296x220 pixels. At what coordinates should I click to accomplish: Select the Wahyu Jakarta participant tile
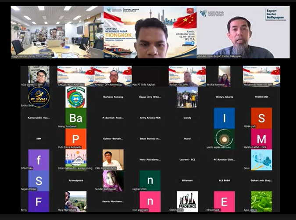tap(224, 97)
